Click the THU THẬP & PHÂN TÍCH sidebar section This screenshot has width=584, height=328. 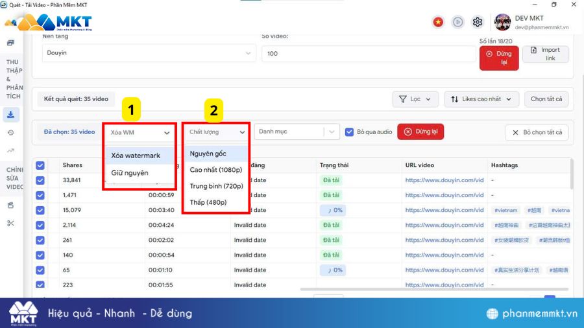pyautogui.click(x=14, y=79)
